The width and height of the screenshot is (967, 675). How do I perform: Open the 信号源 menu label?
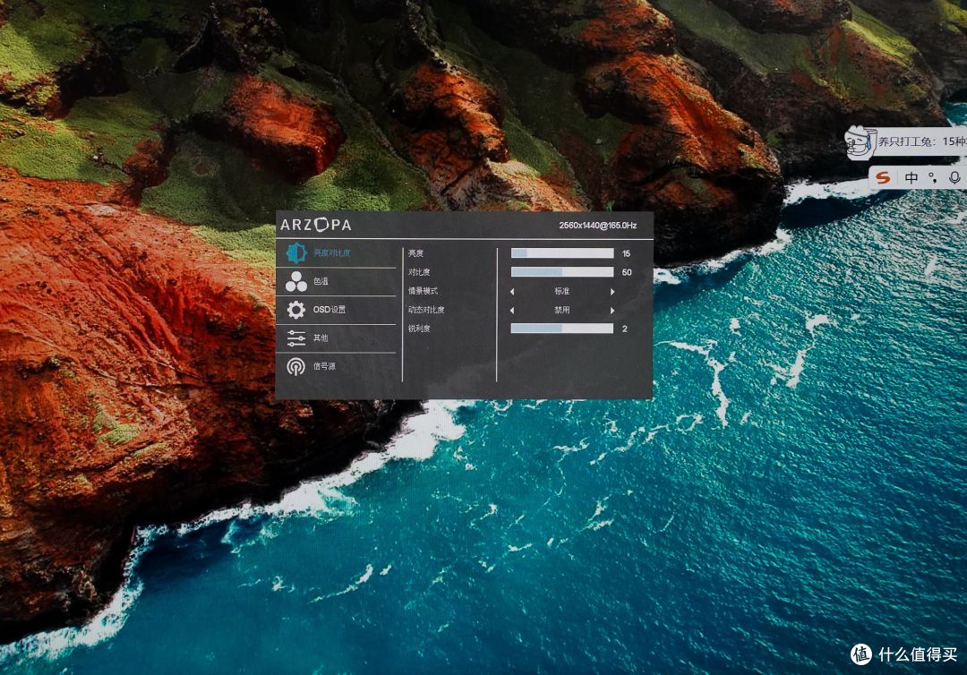click(324, 366)
